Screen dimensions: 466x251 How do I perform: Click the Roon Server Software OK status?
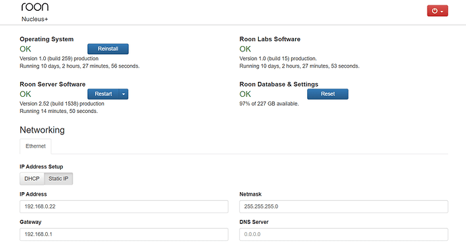point(25,94)
